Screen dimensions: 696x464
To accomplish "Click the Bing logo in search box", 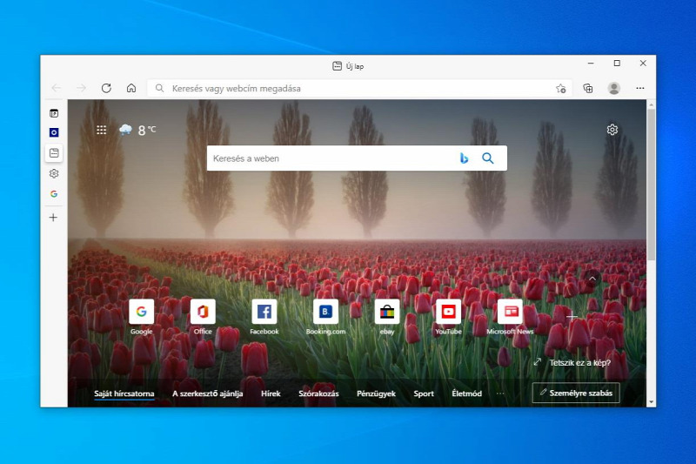I will [x=464, y=158].
